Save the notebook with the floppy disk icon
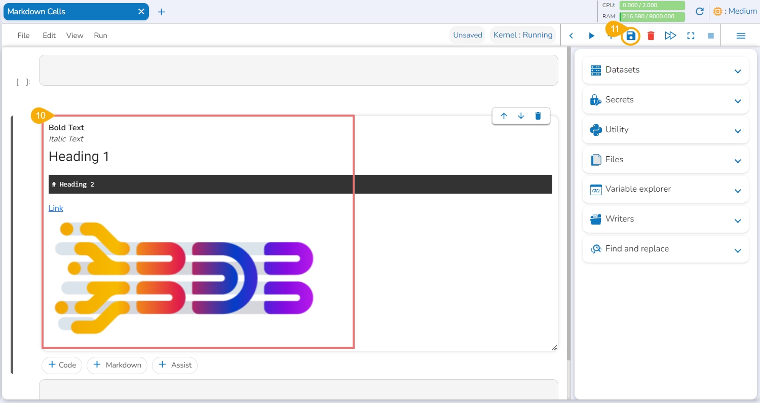 (631, 35)
